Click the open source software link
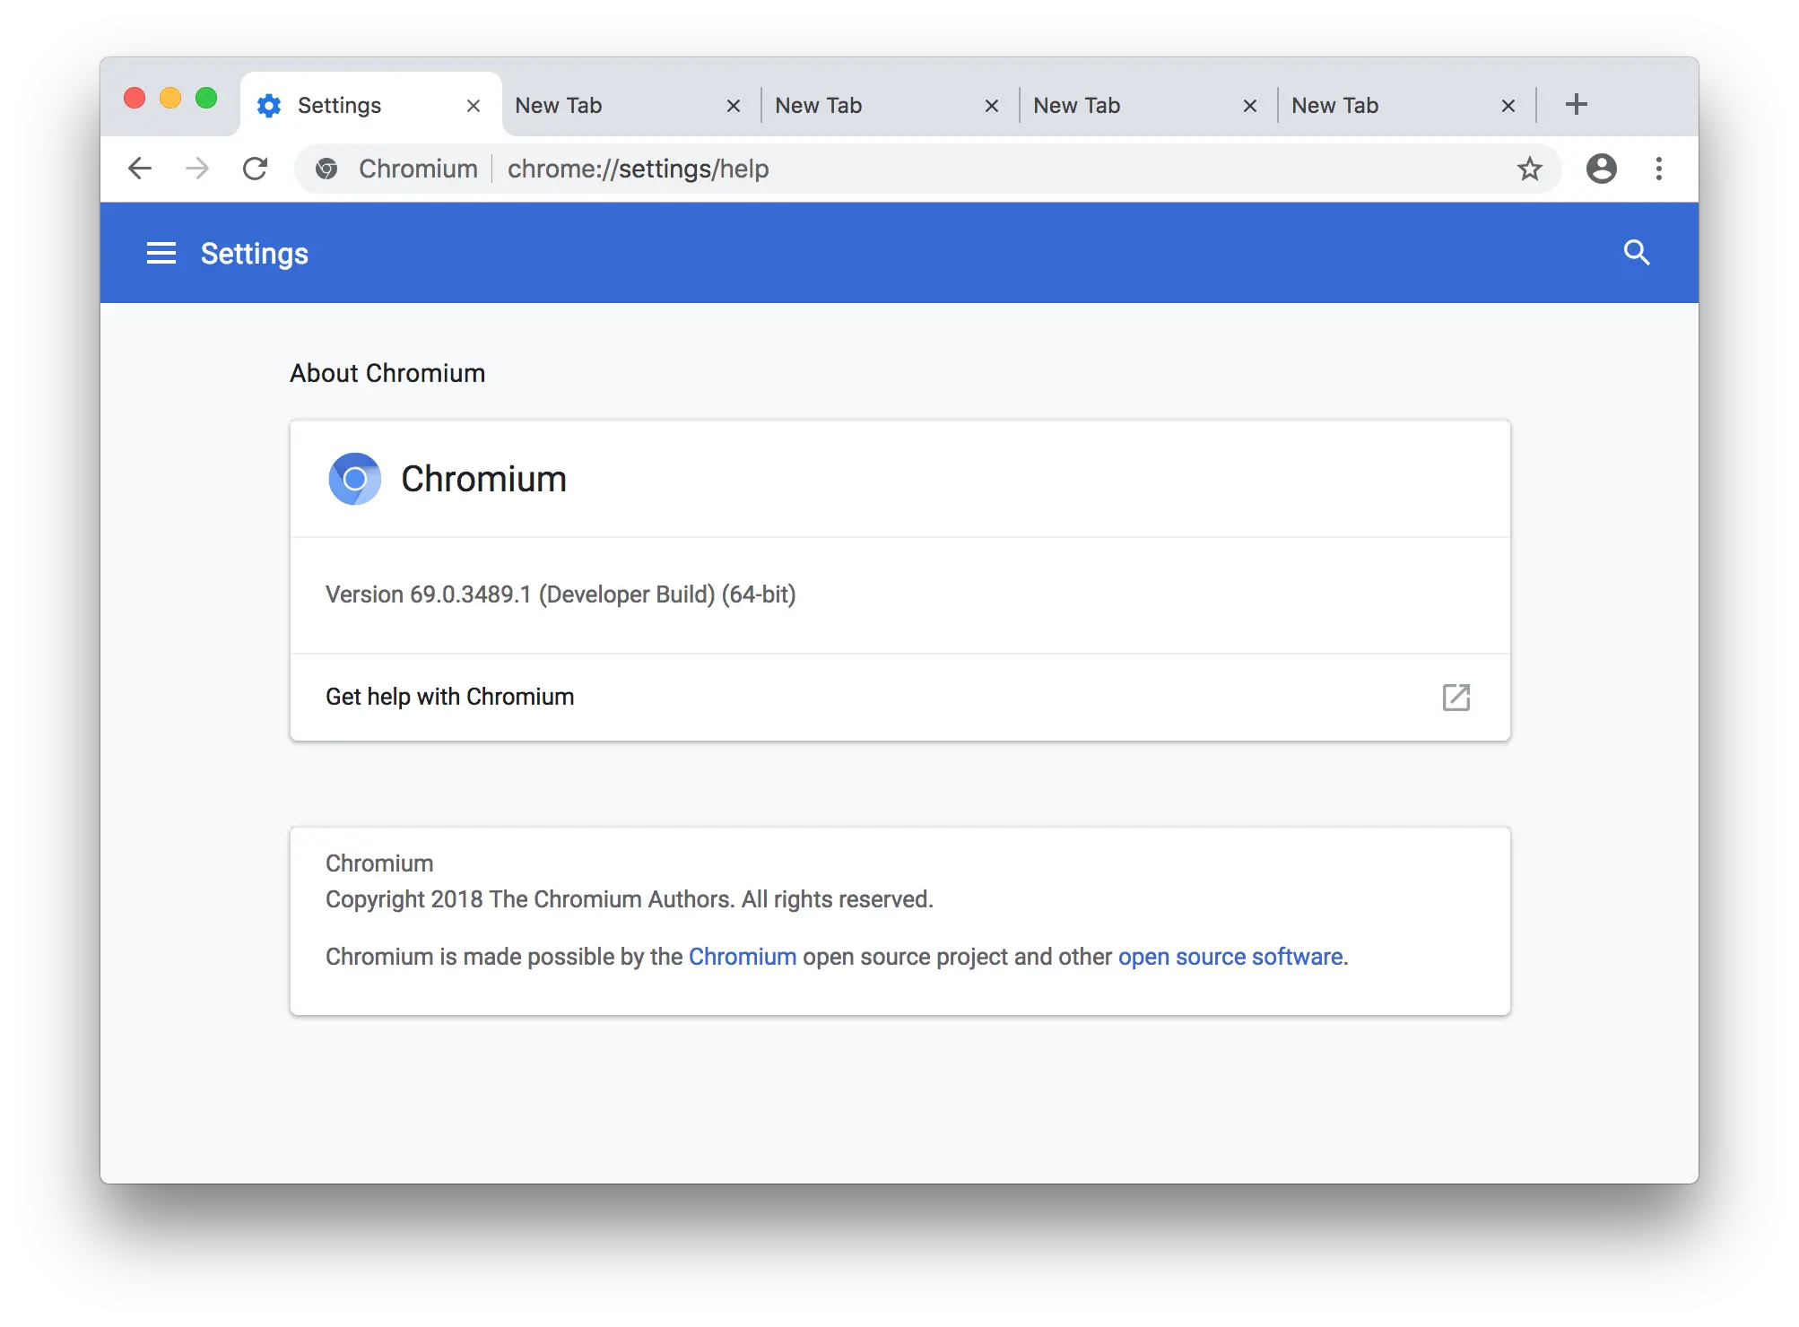 coord(1230,957)
